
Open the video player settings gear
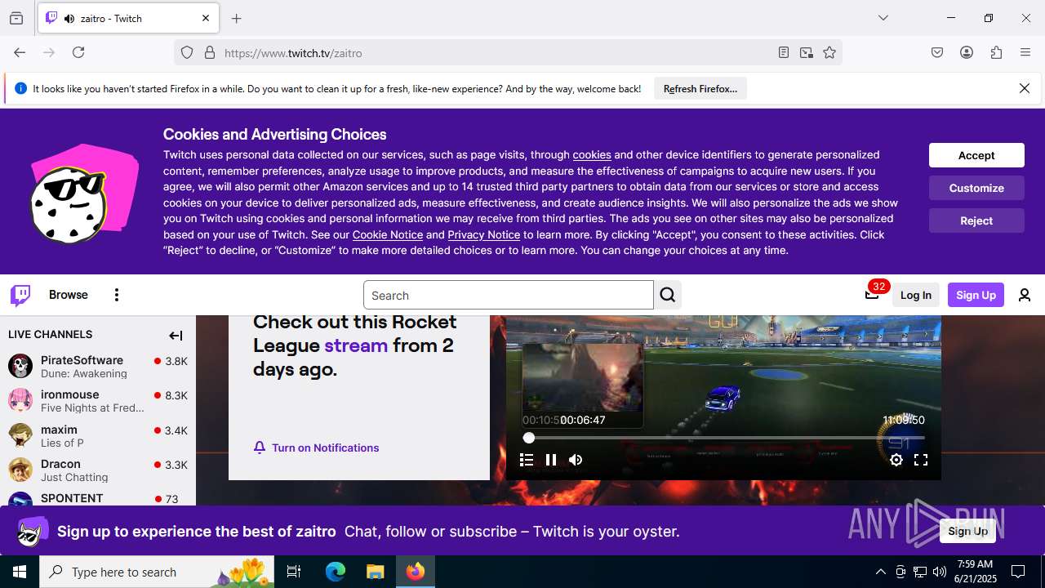896,460
